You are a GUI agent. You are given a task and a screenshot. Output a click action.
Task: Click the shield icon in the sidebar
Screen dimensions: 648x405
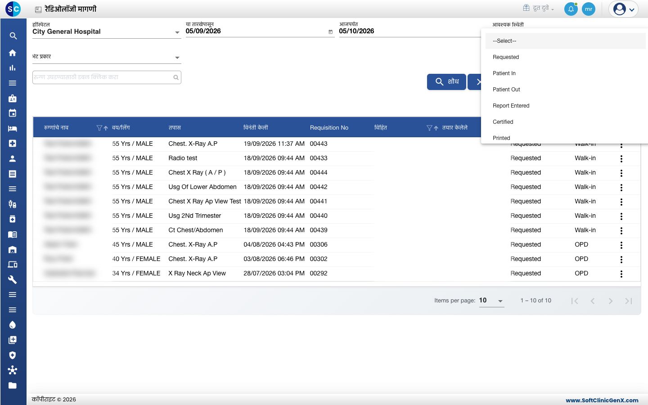(x=13, y=355)
